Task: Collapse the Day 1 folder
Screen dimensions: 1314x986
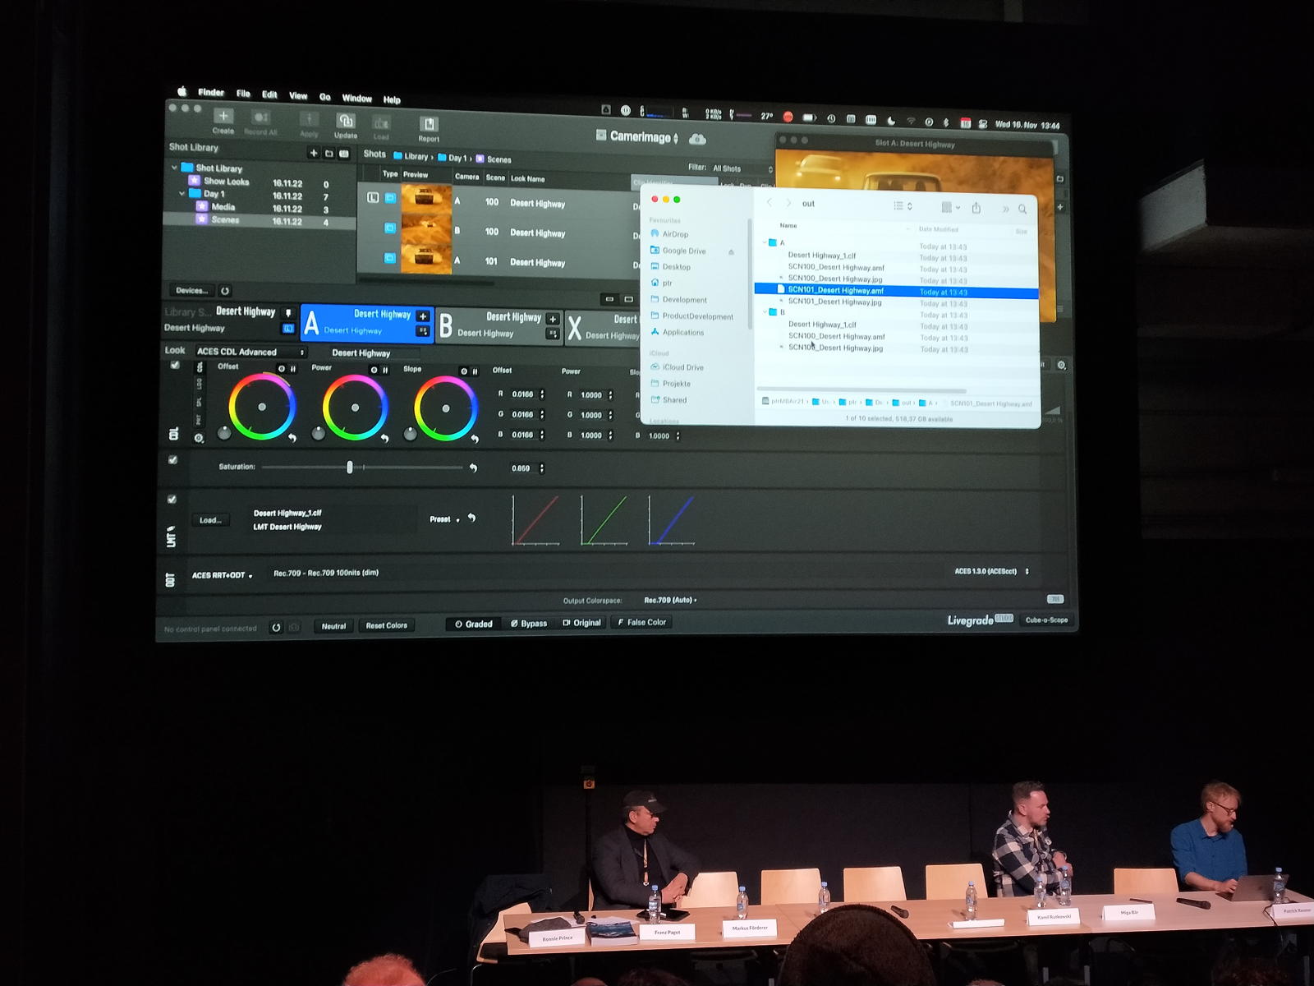Action: (181, 194)
